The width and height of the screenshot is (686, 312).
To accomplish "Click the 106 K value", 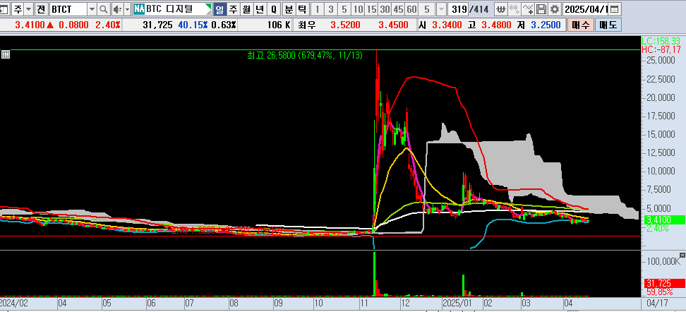I will 278,25.
